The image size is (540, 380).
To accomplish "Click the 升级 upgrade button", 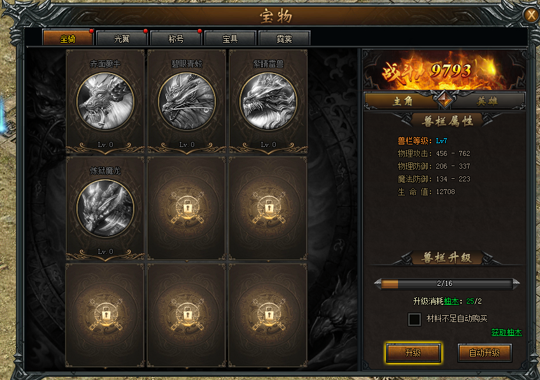I will coord(413,353).
